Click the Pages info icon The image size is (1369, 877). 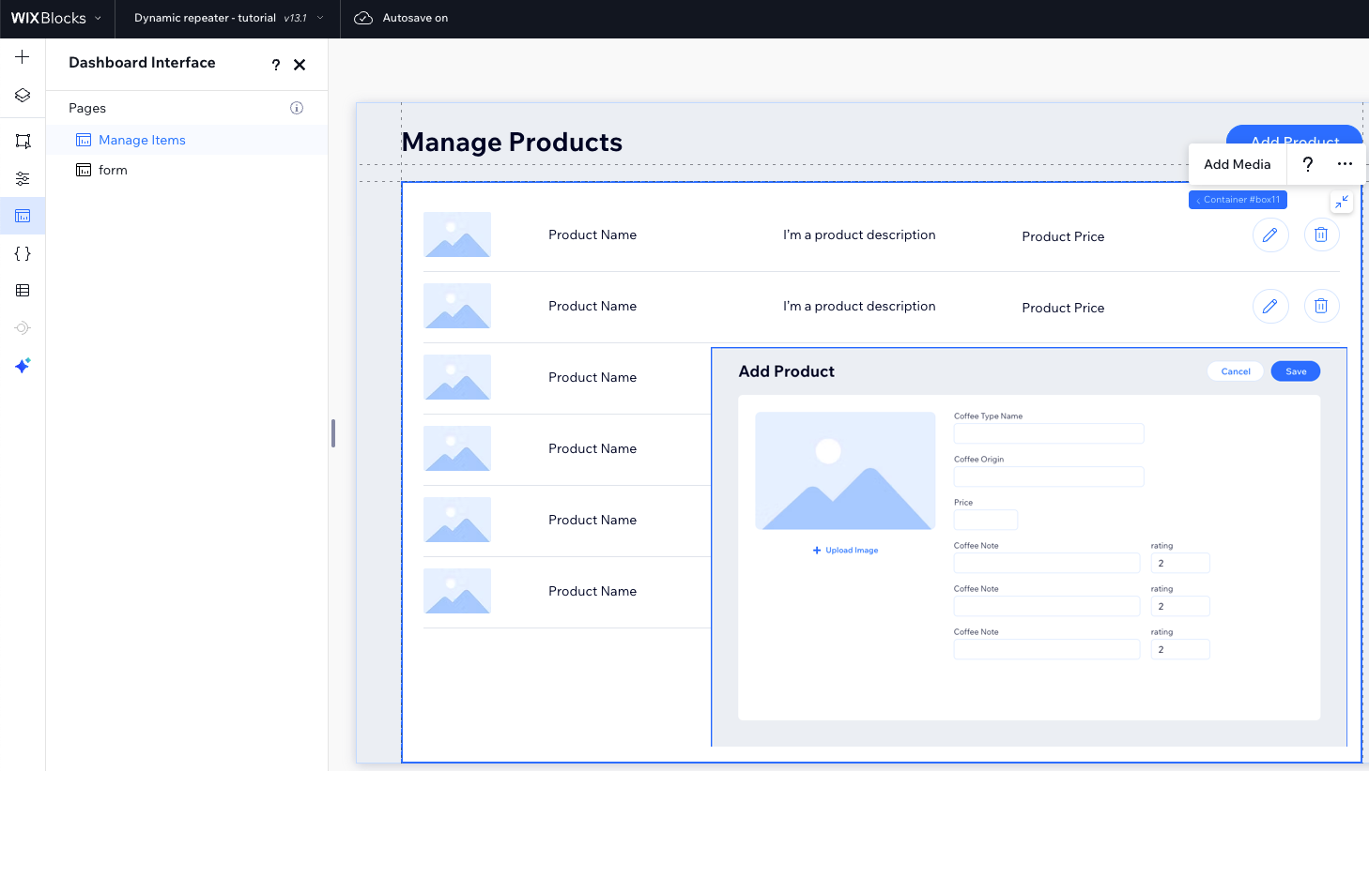coord(297,108)
